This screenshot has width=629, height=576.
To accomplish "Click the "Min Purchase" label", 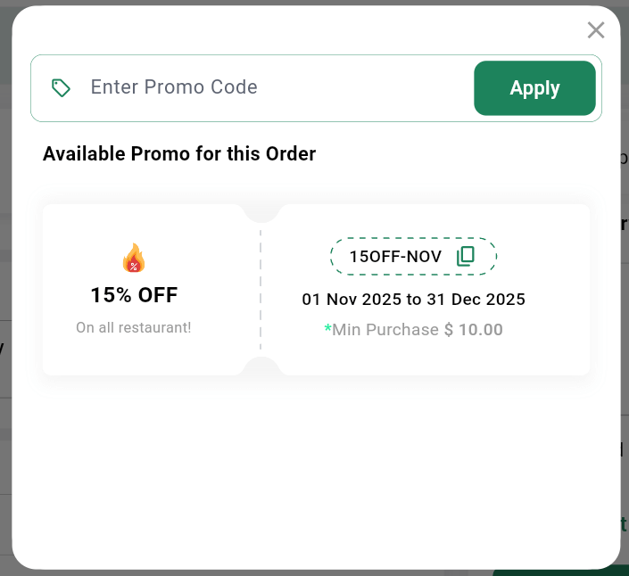I will pyautogui.click(x=385, y=330).
